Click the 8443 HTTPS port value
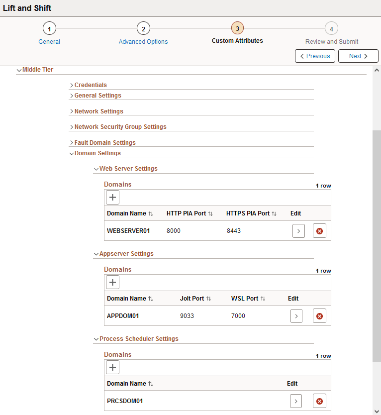 pos(234,231)
